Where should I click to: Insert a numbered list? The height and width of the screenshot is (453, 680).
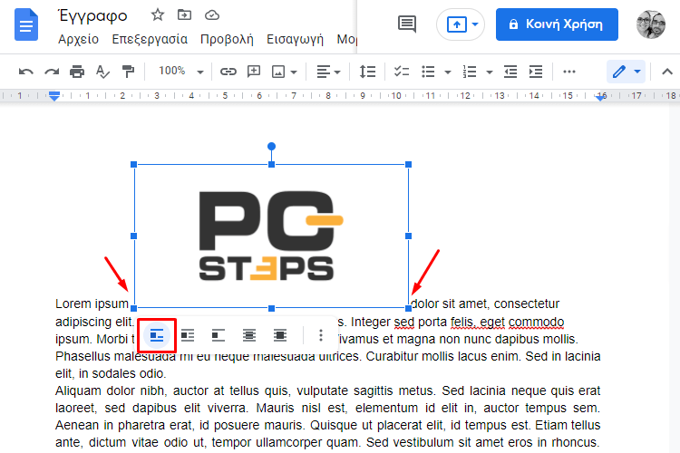[x=470, y=72]
